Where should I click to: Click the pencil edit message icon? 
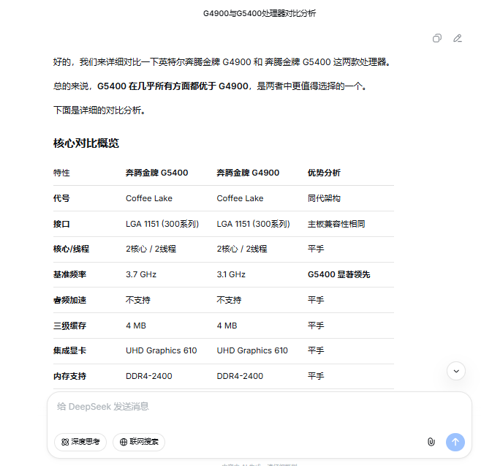[x=458, y=38]
